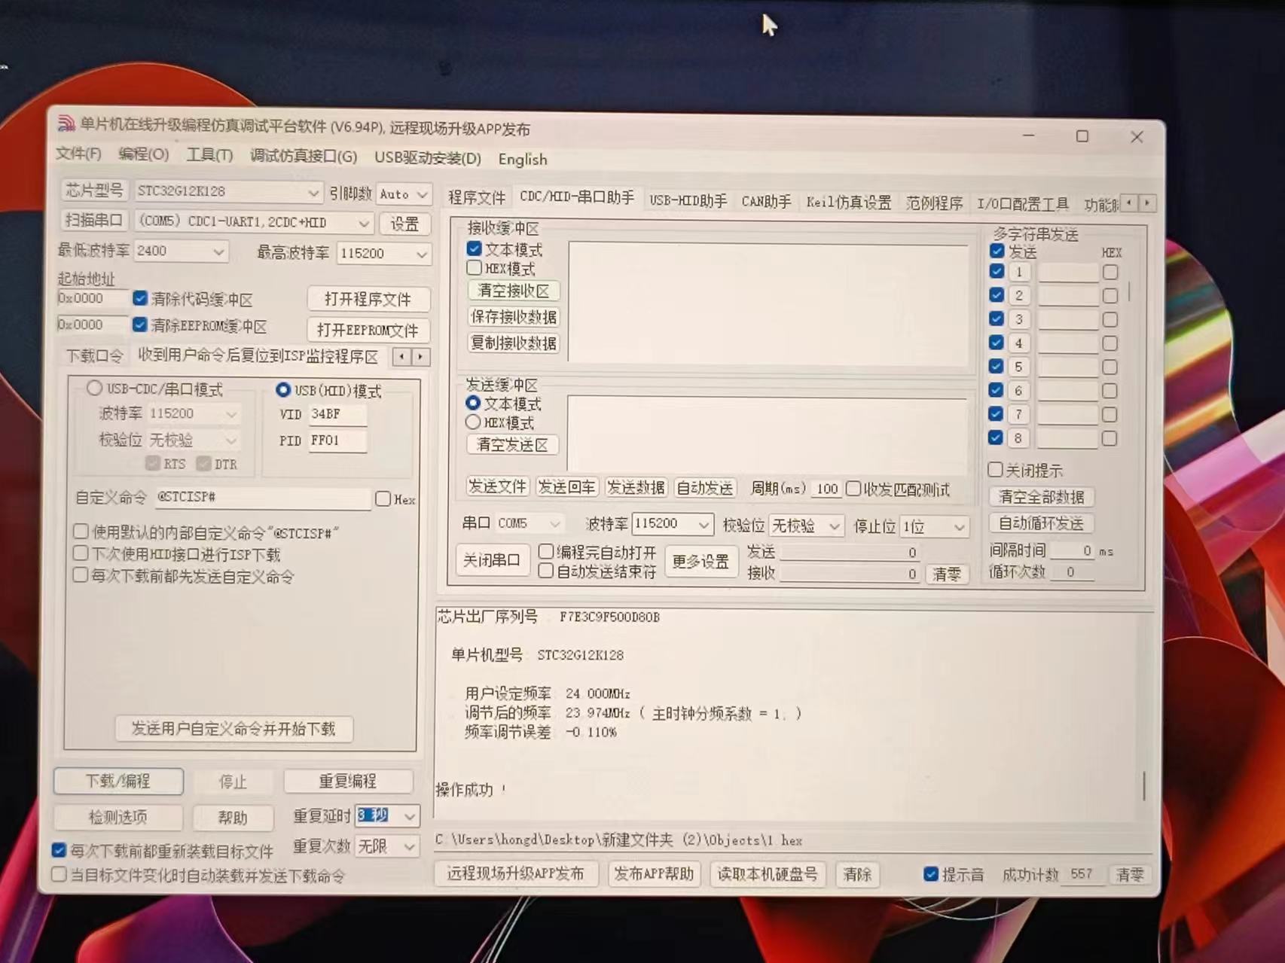Expand the chip model STC32G12K128 dropdown
This screenshot has width=1285, height=963.
tap(313, 193)
